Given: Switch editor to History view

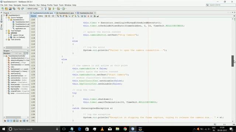Looking at the screenshot, I should [x=41, y=16].
